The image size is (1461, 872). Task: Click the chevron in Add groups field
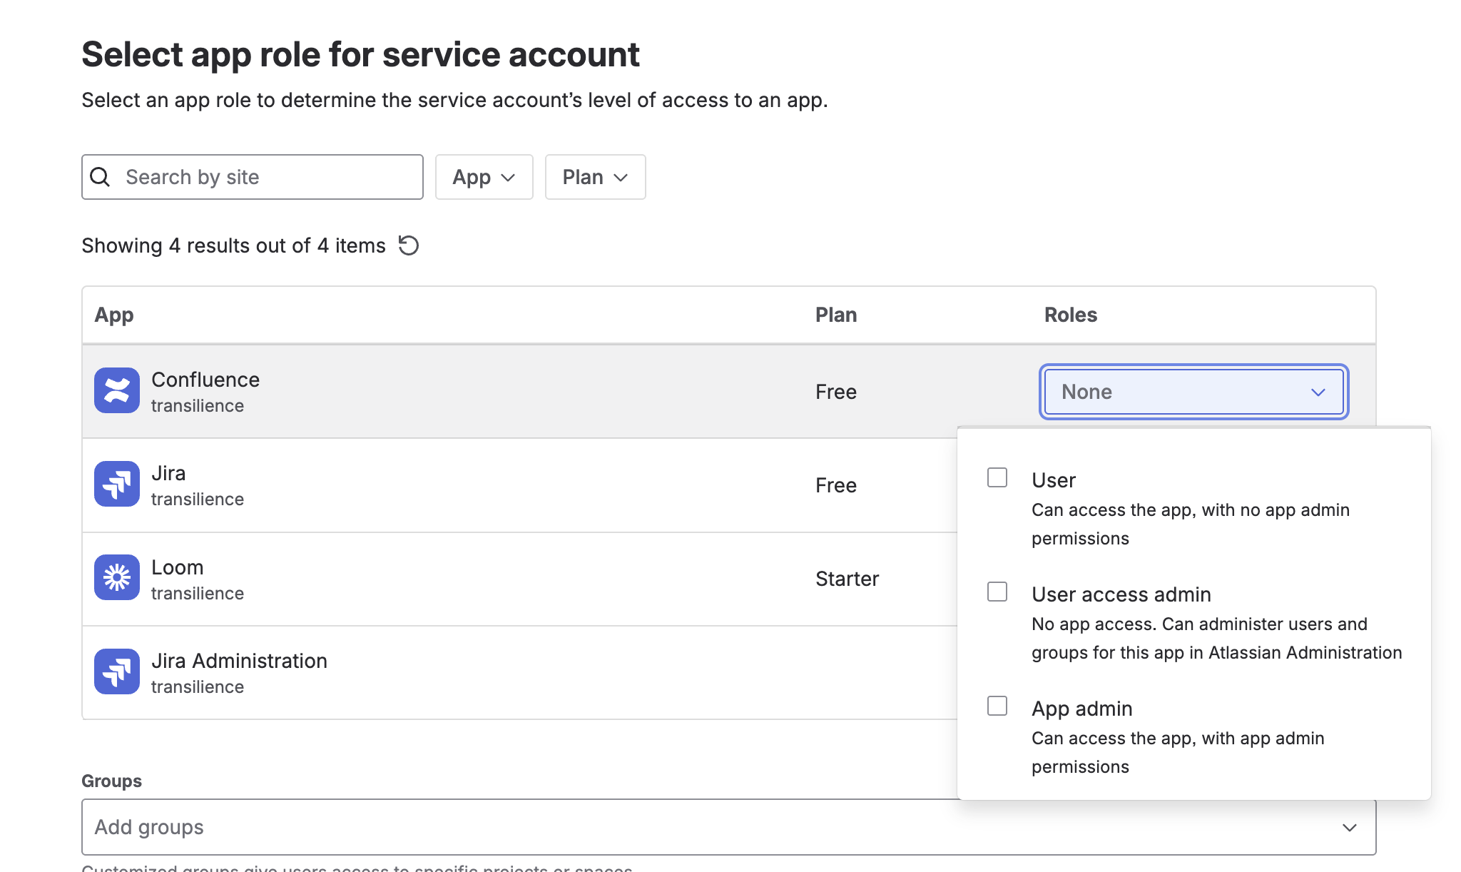(x=1349, y=827)
